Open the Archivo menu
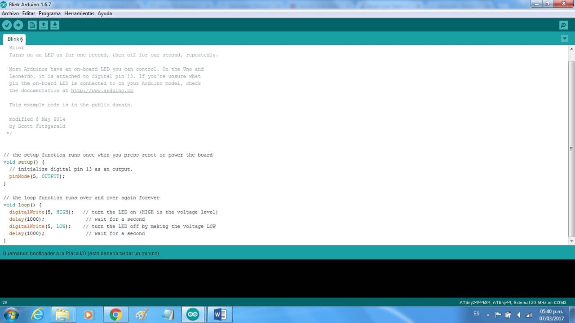575x323 pixels. [x=10, y=13]
